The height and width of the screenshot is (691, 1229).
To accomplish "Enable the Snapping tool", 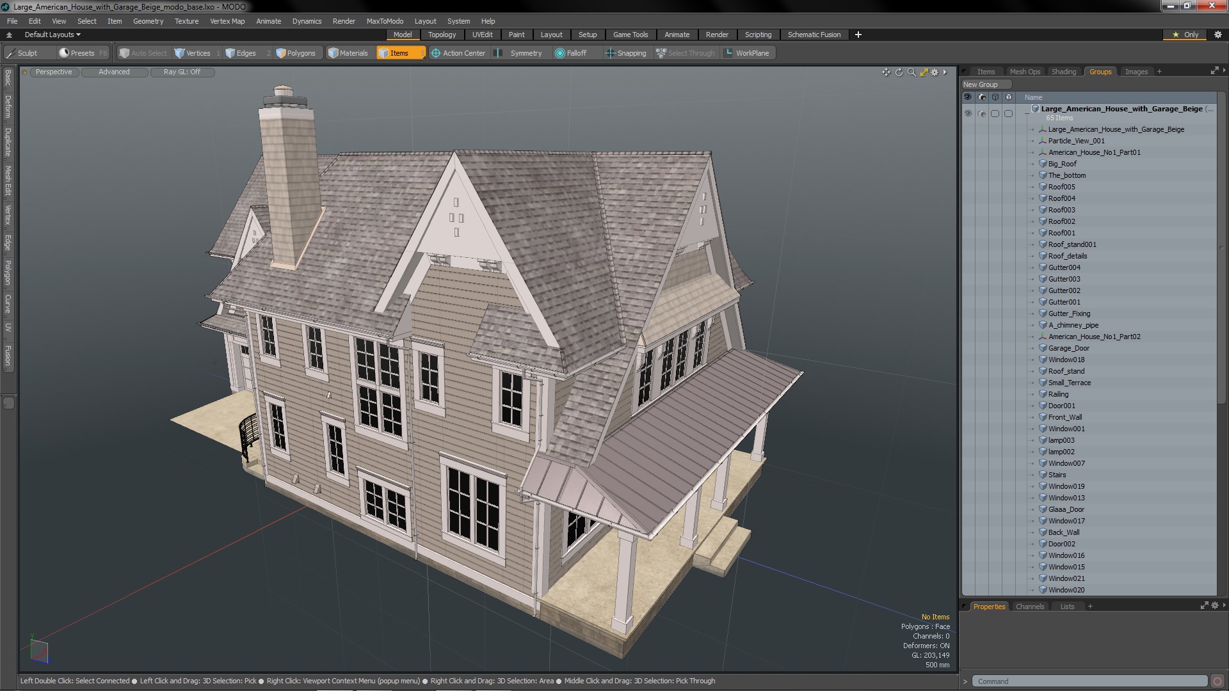I will tap(625, 53).
